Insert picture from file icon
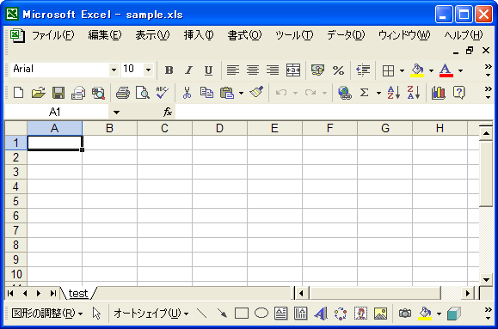Viewport: 498px width, 329px height. pos(380,314)
